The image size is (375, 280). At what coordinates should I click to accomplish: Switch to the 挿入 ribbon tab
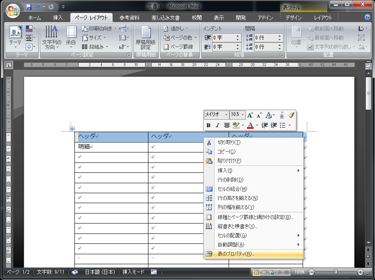click(58, 18)
